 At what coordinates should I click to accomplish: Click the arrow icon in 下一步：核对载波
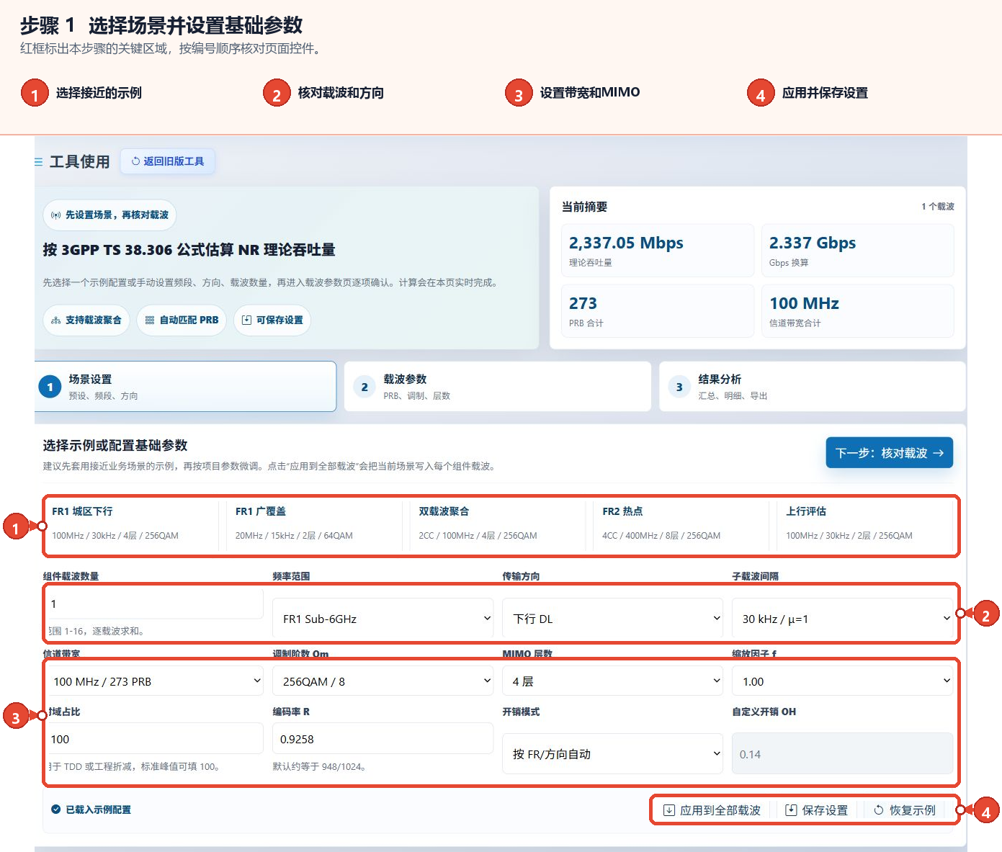pos(938,453)
